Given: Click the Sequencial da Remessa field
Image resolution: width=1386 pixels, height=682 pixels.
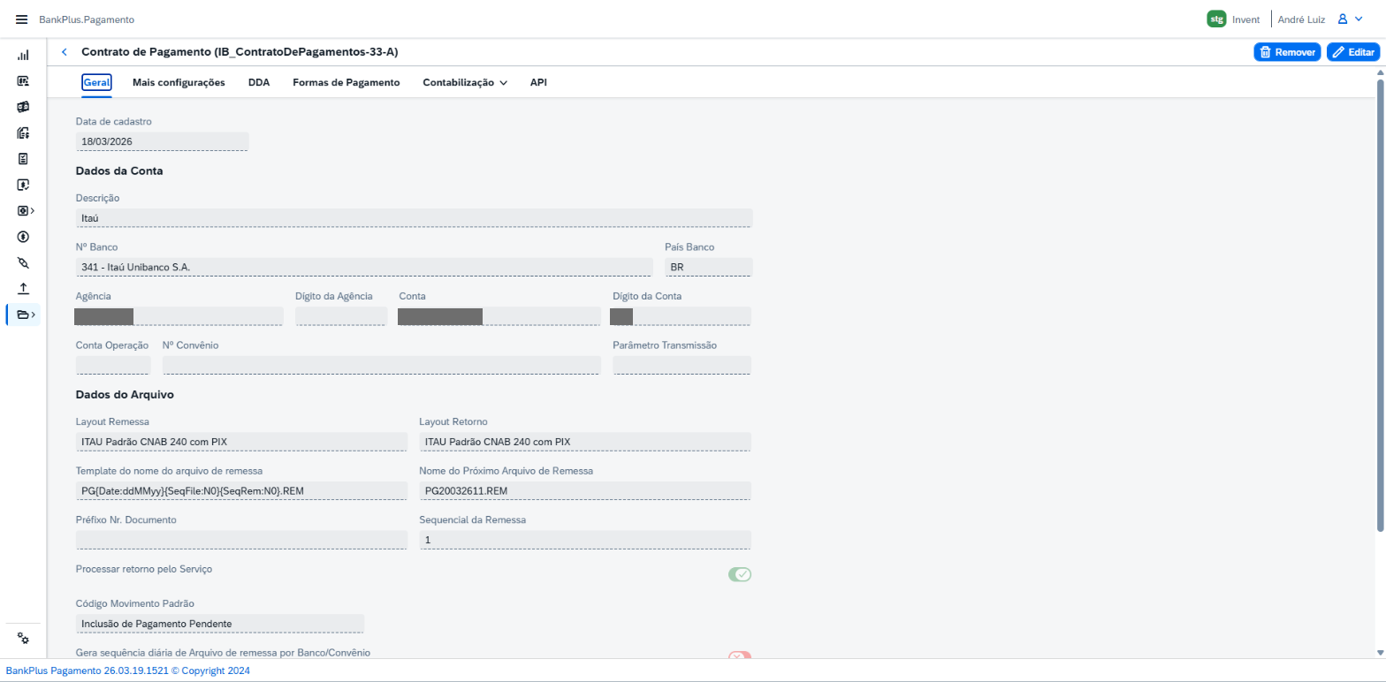Looking at the screenshot, I should pyautogui.click(x=585, y=540).
